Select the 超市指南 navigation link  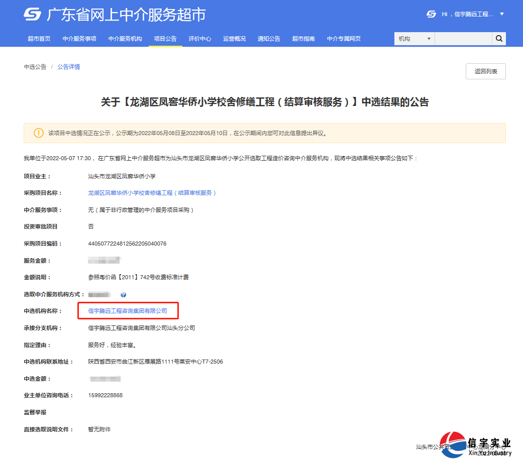coord(303,38)
